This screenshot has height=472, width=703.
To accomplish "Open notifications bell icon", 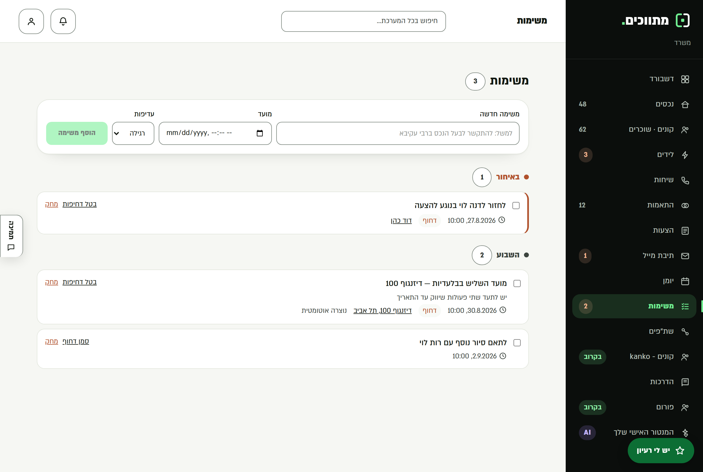I will [x=63, y=21].
